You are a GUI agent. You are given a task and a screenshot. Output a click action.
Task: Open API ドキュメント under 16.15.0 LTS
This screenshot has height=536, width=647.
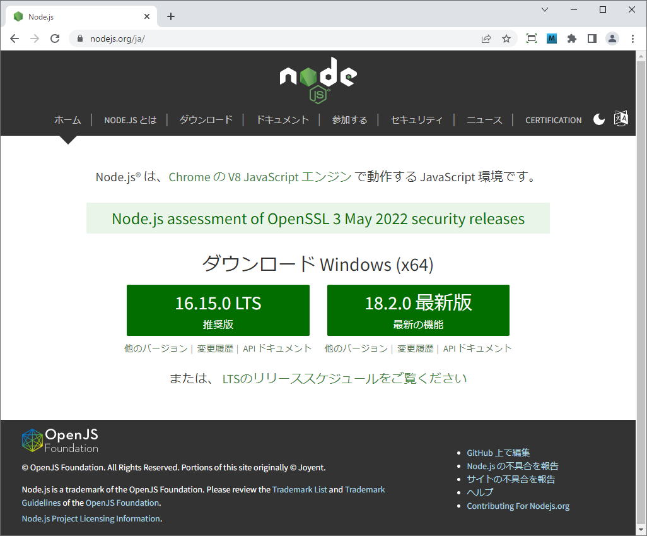click(x=277, y=348)
